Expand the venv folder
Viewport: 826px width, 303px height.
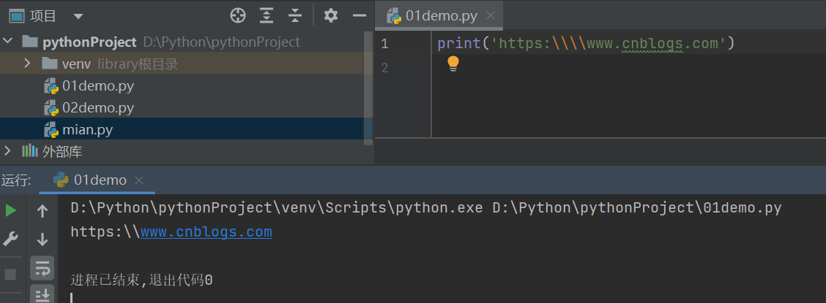coord(27,64)
